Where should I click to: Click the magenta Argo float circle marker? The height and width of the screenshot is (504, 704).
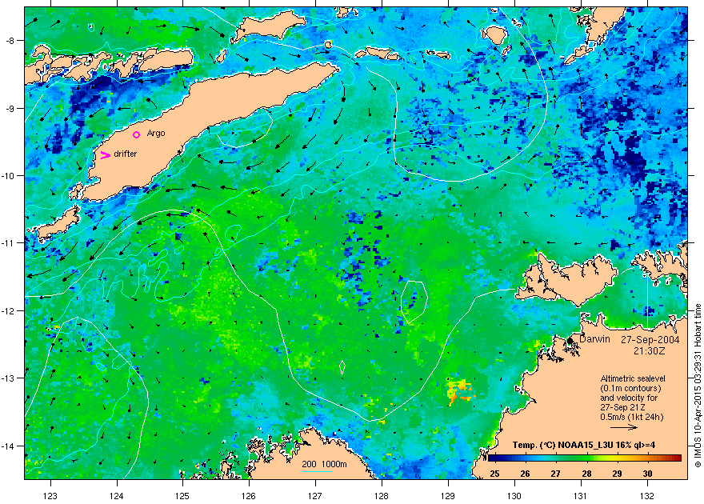(137, 134)
